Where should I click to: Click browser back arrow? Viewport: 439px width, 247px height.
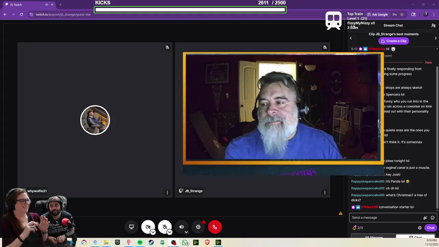point(5,14)
